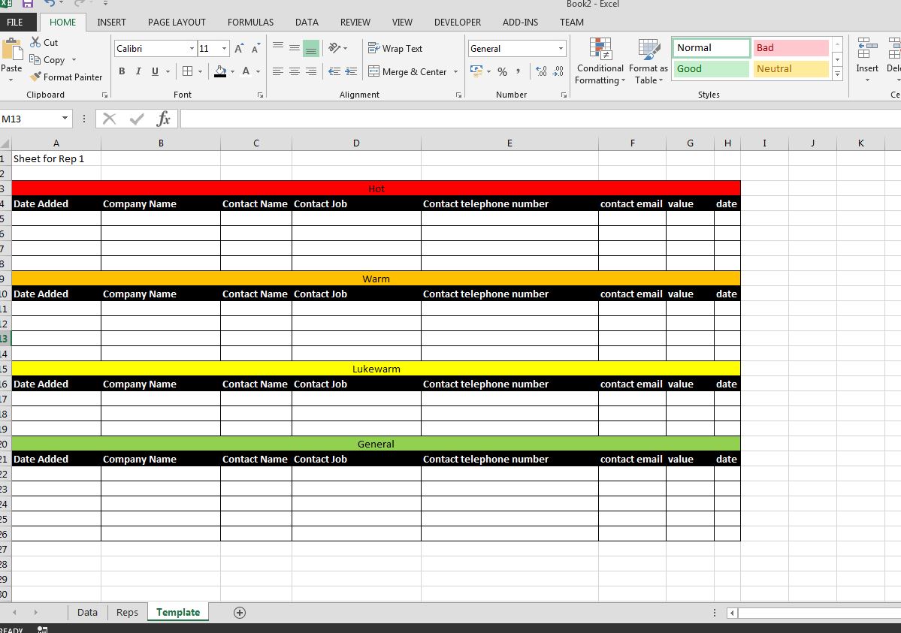Viewport: 901px width, 633px height.
Task: Open the font name Calibri dropdown
Action: pos(192,49)
